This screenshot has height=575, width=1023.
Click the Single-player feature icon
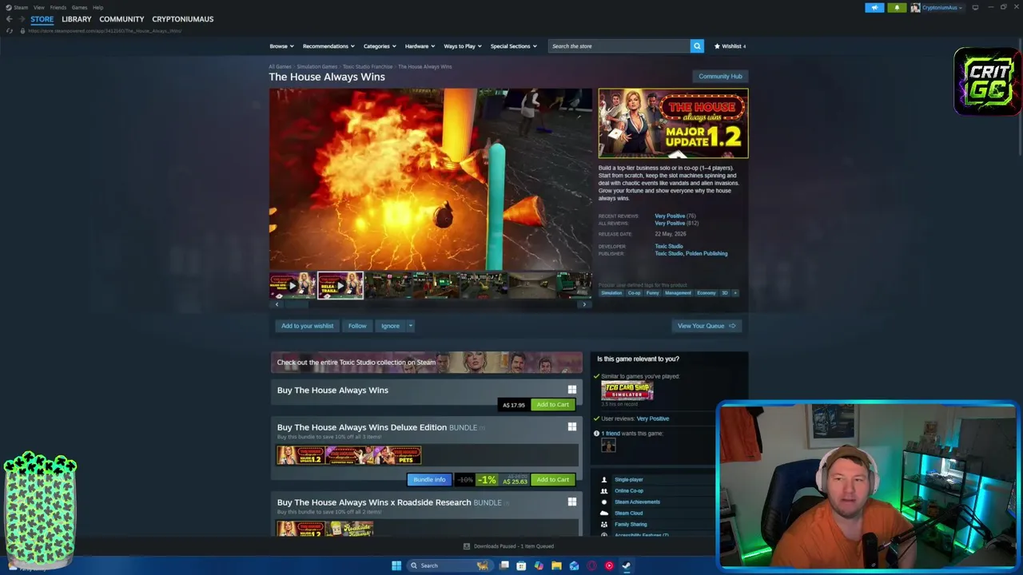[x=604, y=480]
